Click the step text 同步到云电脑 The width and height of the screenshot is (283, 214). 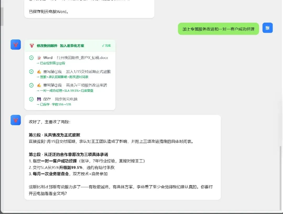[66, 99]
